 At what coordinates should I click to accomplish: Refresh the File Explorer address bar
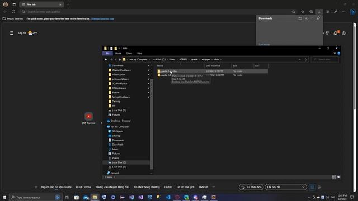coord(306,60)
